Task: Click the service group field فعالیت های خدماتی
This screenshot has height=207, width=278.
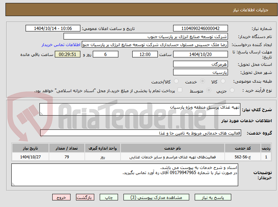Action: click(x=140, y=133)
